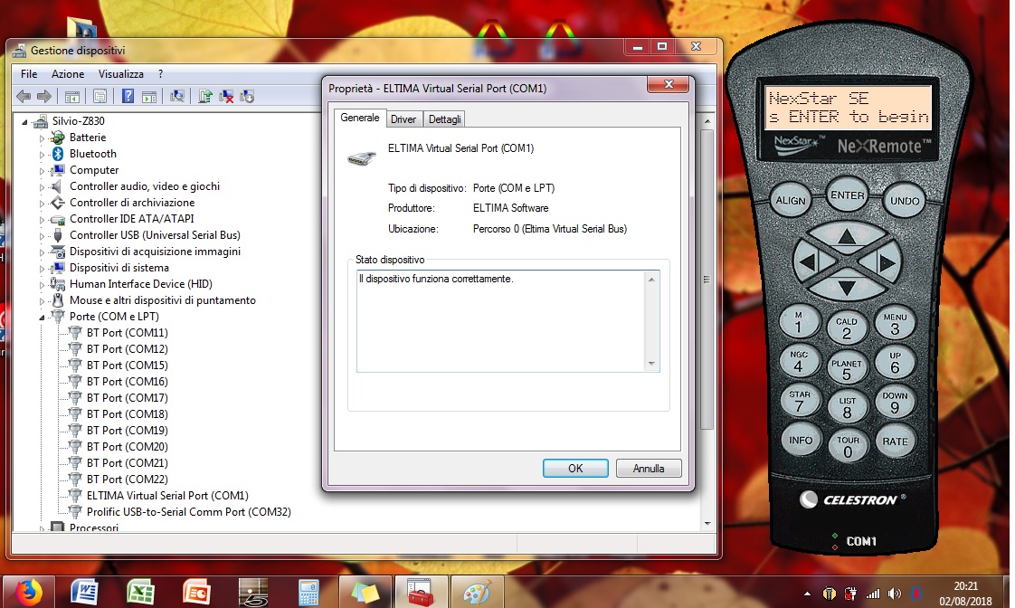The width and height of the screenshot is (1015, 608).
Task: Open the Visualizza menu
Action: click(x=121, y=74)
